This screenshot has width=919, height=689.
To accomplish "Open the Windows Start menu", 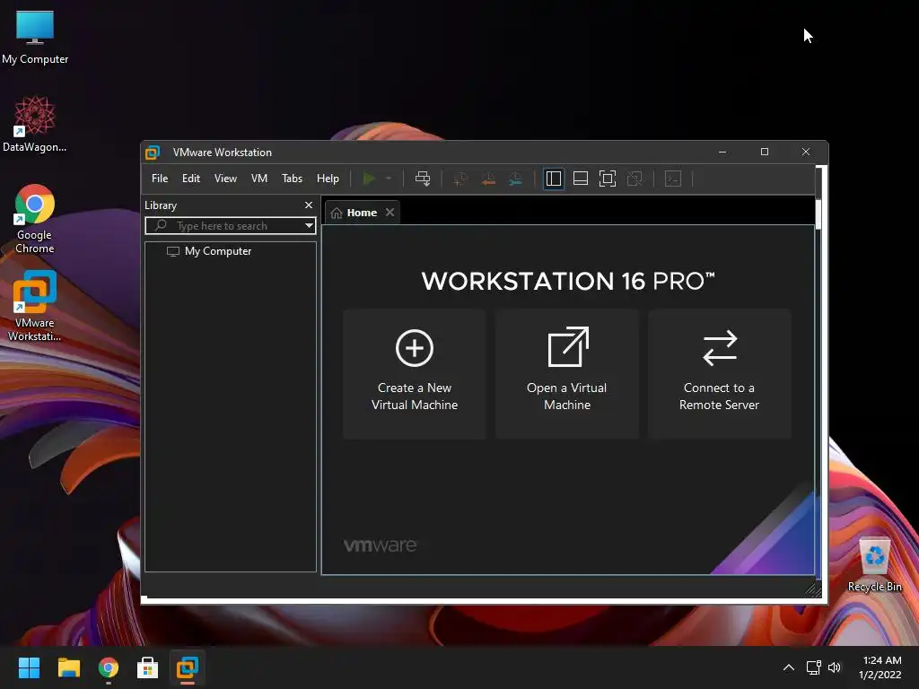I will click(x=29, y=667).
